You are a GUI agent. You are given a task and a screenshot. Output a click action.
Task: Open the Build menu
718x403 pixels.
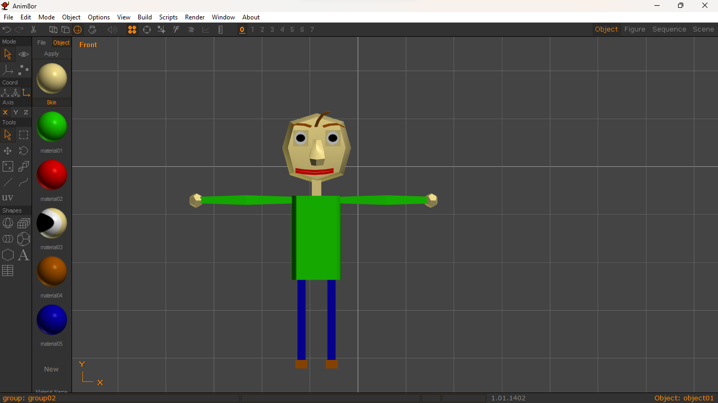pos(145,17)
